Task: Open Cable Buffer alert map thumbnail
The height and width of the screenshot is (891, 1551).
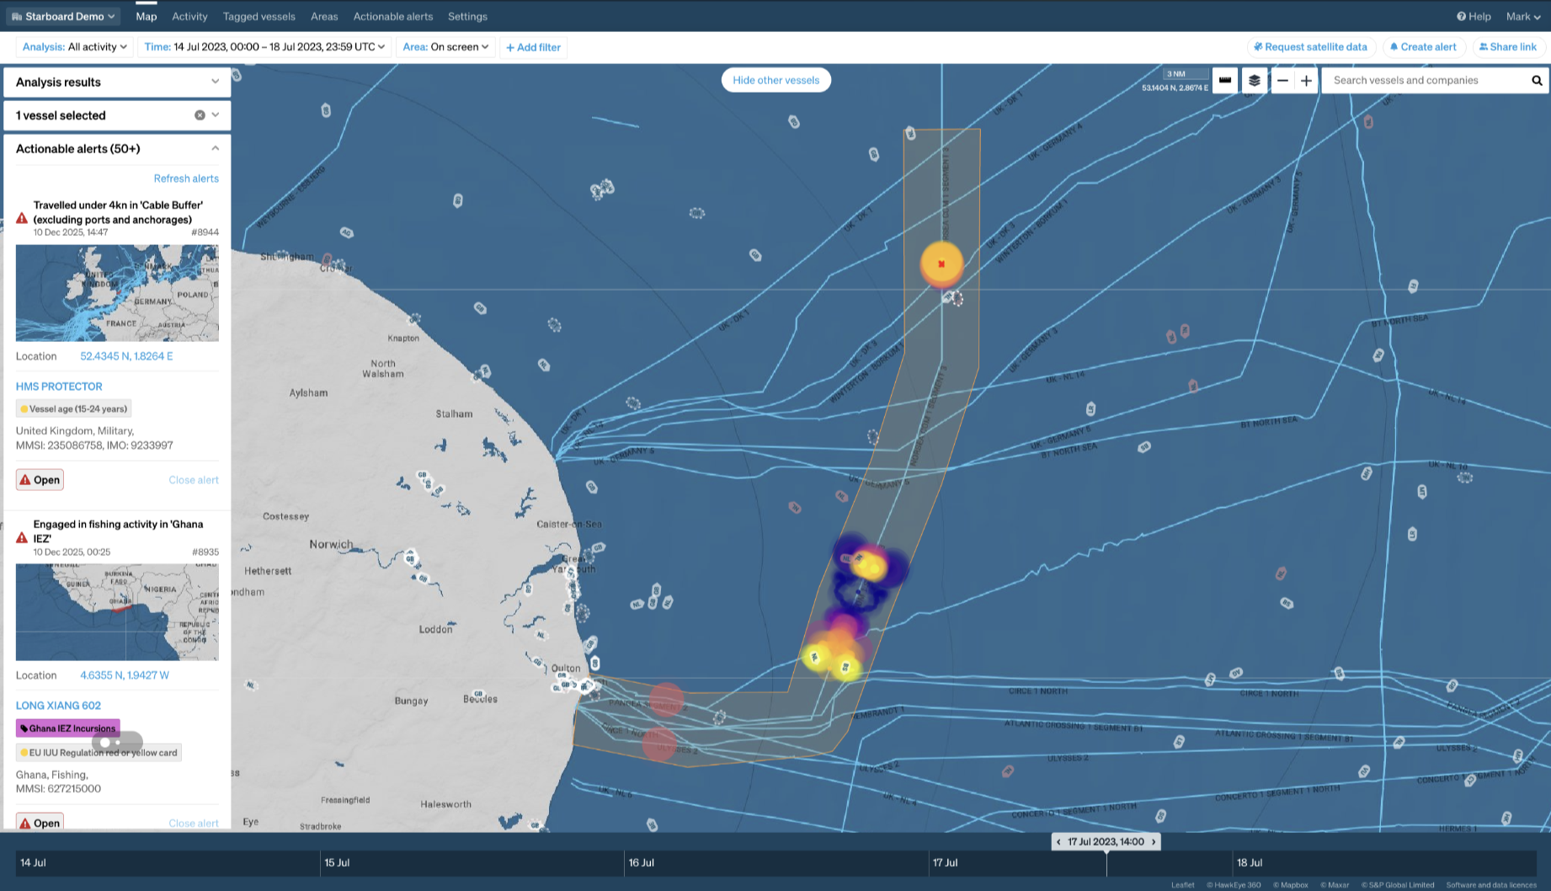Action: click(117, 293)
